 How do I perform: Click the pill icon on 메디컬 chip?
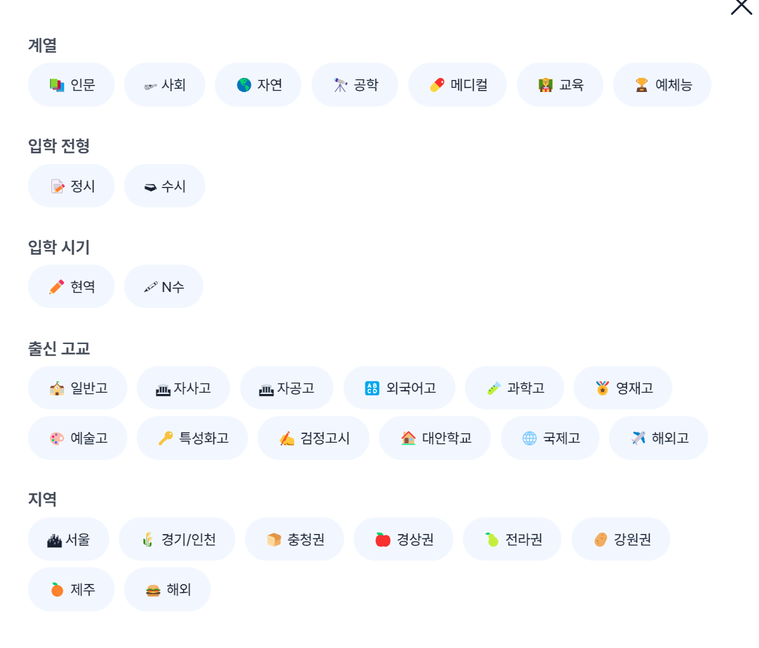[x=437, y=85]
